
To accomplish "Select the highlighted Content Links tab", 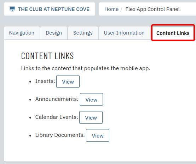I will [173, 33].
